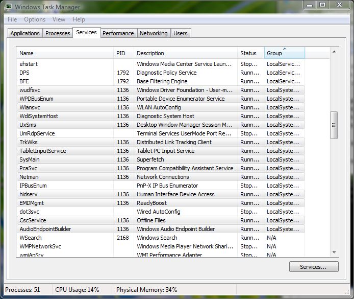Select the Services tab
354x299 pixels.
click(x=87, y=32)
